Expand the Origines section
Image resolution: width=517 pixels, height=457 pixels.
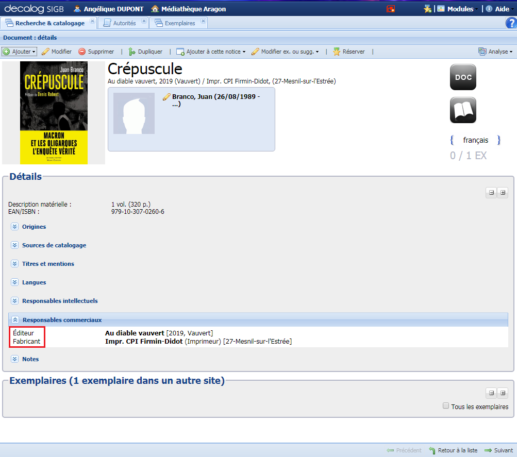pos(14,226)
